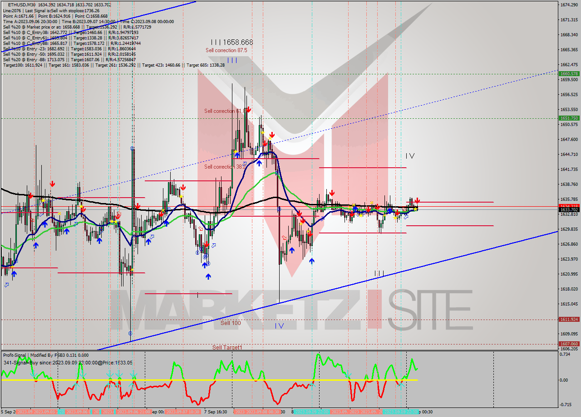
Task: Click the current price tag 1633.702
Action: point(569,210)
